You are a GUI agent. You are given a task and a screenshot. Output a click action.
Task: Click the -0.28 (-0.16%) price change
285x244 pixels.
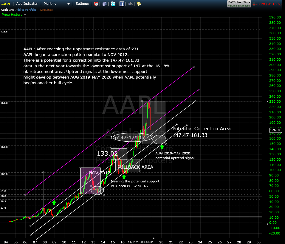point(269,4)
